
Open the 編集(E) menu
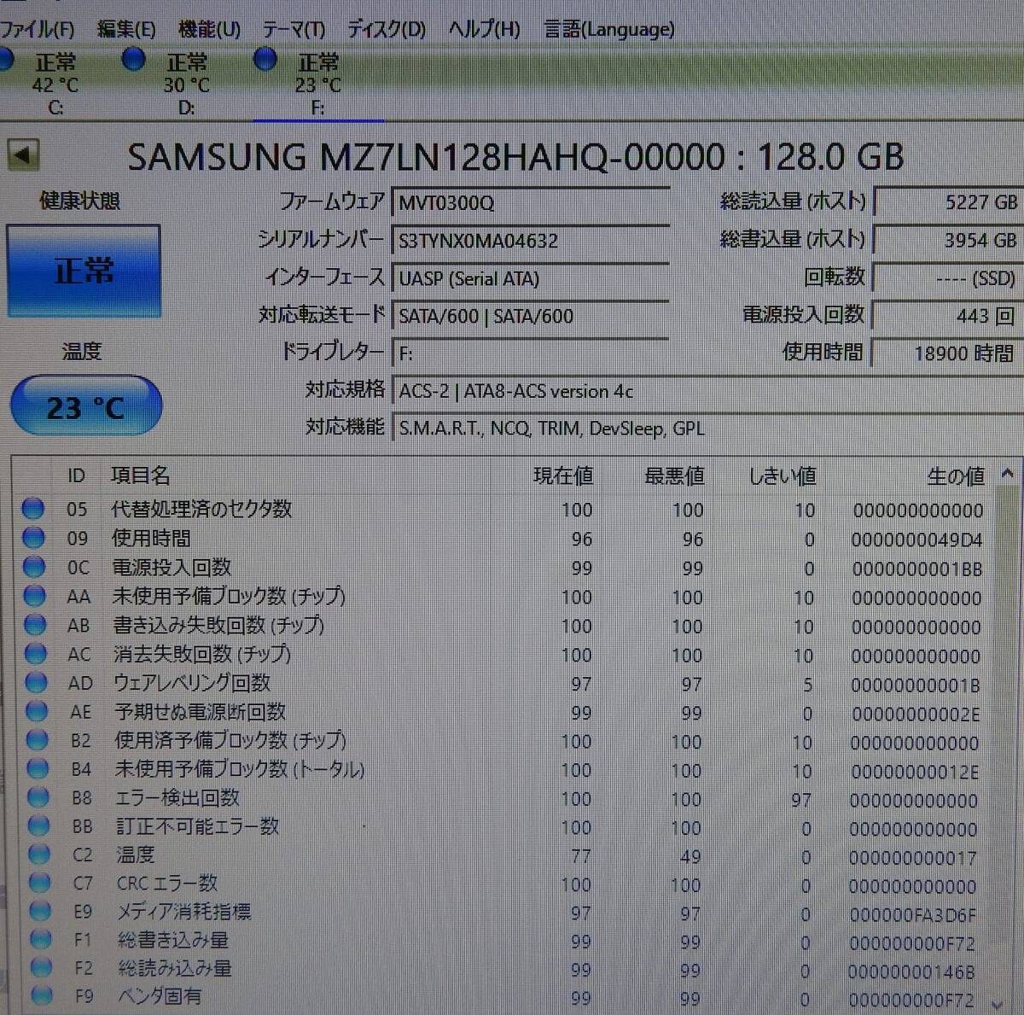(x=126, y=29)
